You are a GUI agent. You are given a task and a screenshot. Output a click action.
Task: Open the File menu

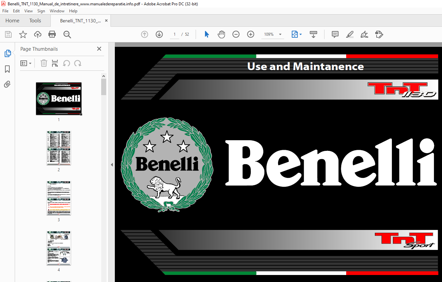click(x=5, y=11)
